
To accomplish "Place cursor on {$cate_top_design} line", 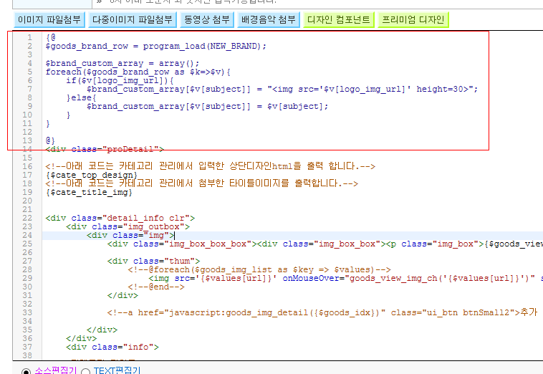I will point(92,175).
